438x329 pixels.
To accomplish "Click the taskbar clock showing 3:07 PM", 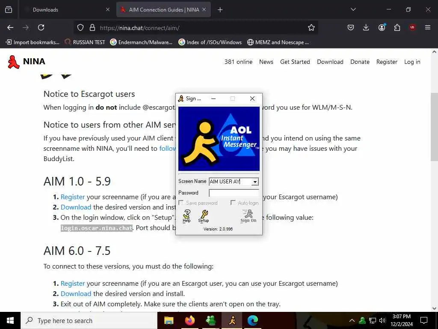I will pos(401,320).
